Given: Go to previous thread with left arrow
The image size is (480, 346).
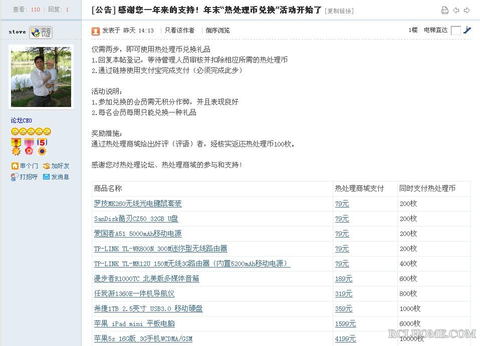Looking at the screenshot, I should coord(456,10).
